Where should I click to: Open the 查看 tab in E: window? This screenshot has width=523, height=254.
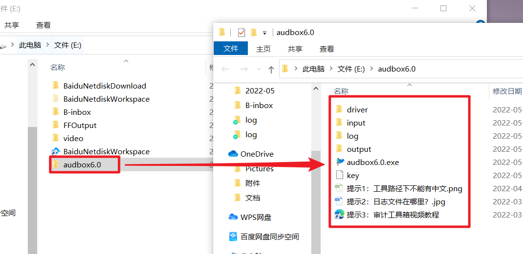point(43,25)
